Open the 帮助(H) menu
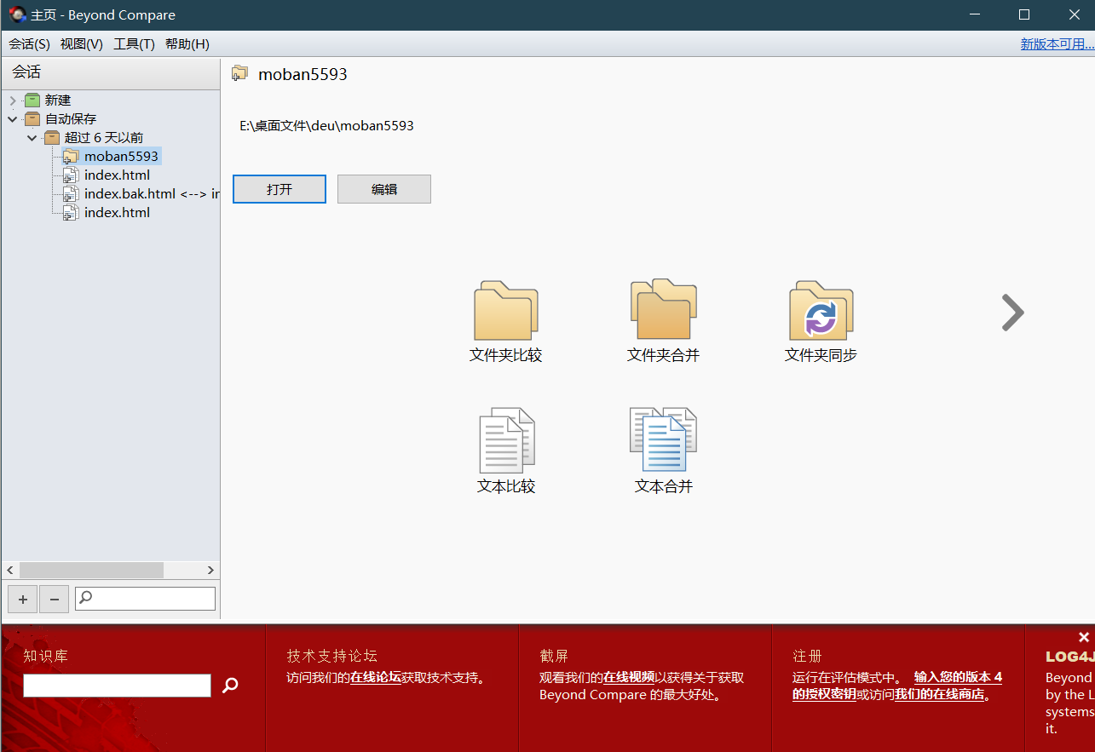The image size is (1095, 752). (x=187, y=44)
